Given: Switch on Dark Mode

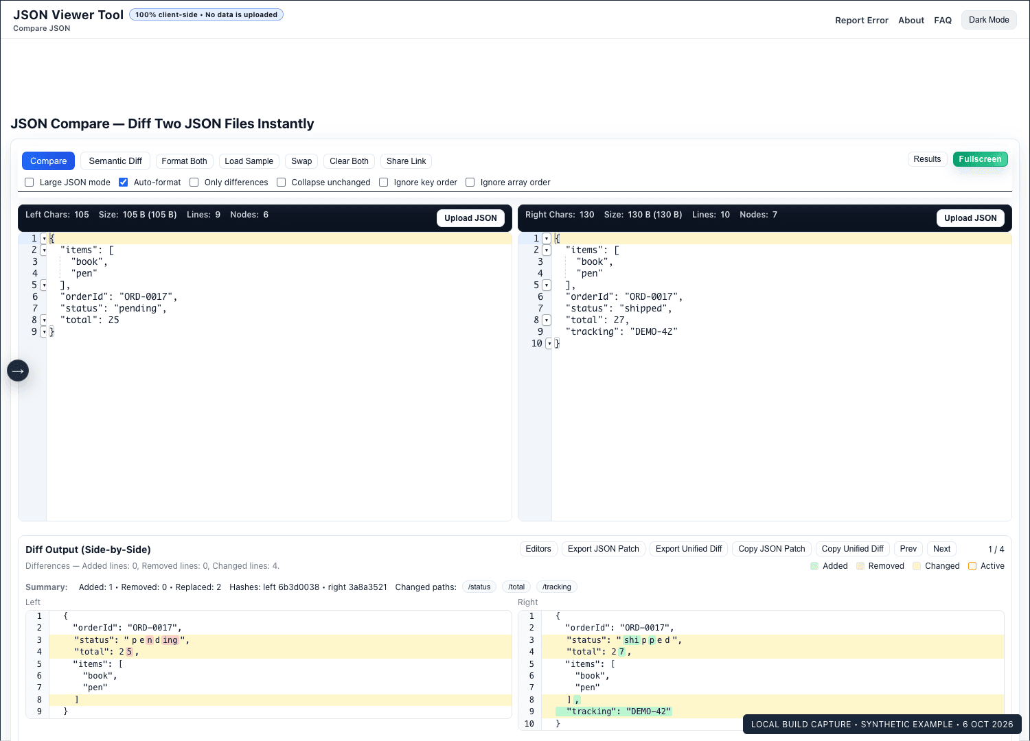Looking at the screenshot, I should pyautogui.click(x=989, y=20).
